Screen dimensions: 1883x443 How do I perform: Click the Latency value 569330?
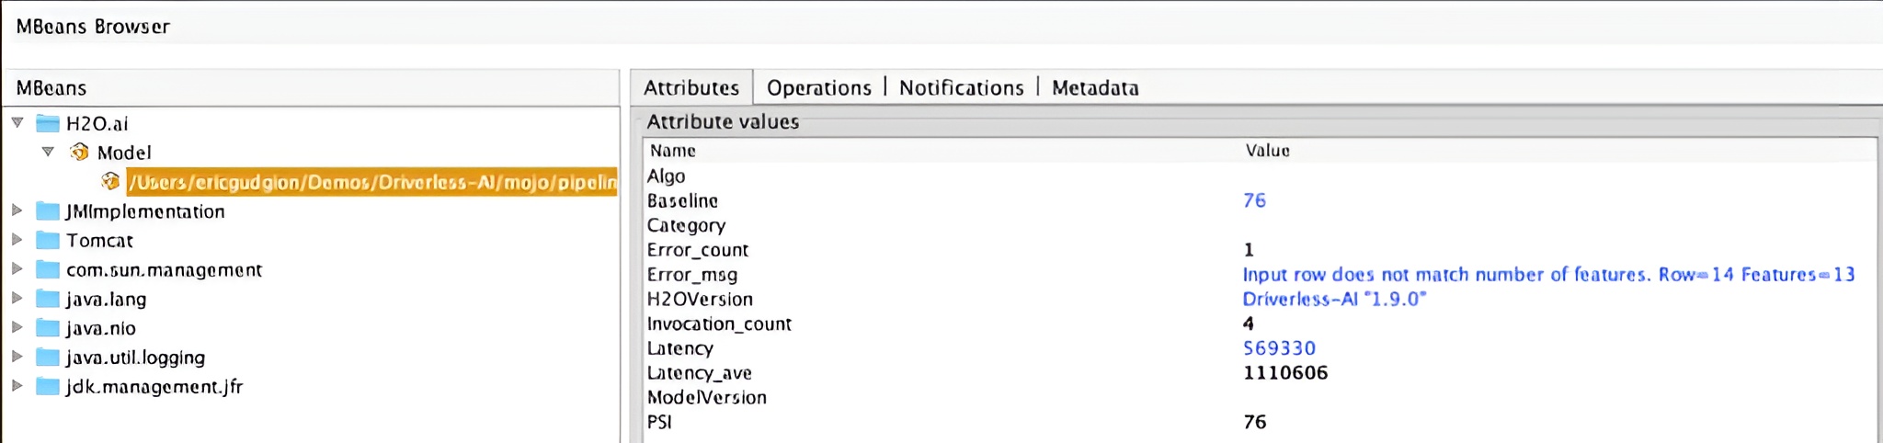point(1279,348)
